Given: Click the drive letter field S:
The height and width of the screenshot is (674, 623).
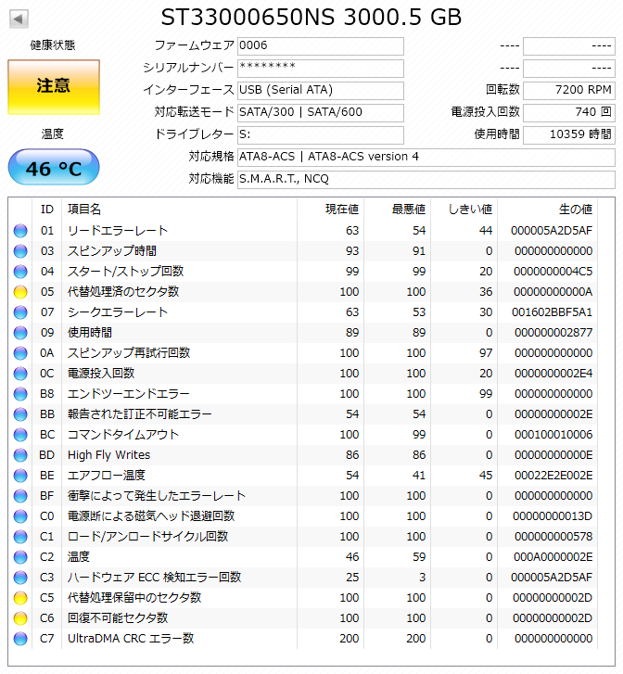Looking at the screenshot, I should click(x=321, y=135).
